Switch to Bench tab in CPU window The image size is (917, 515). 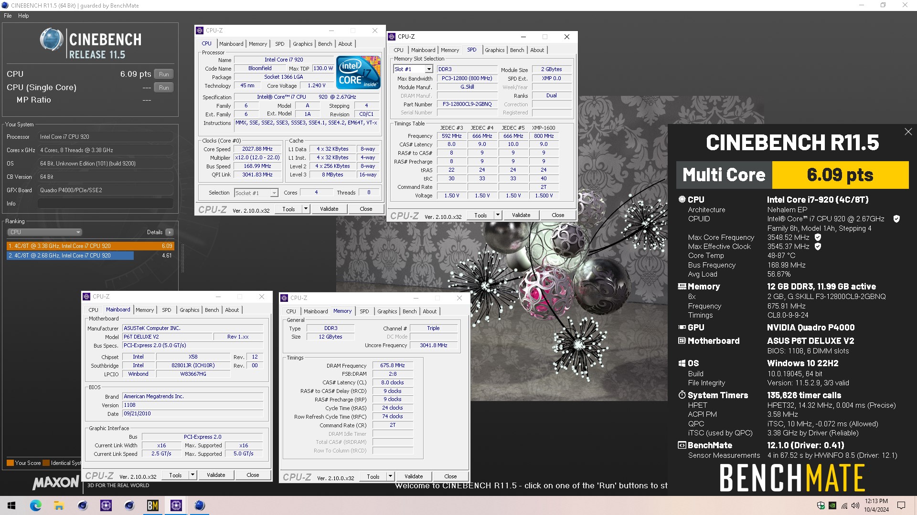[x=325, y=44]
